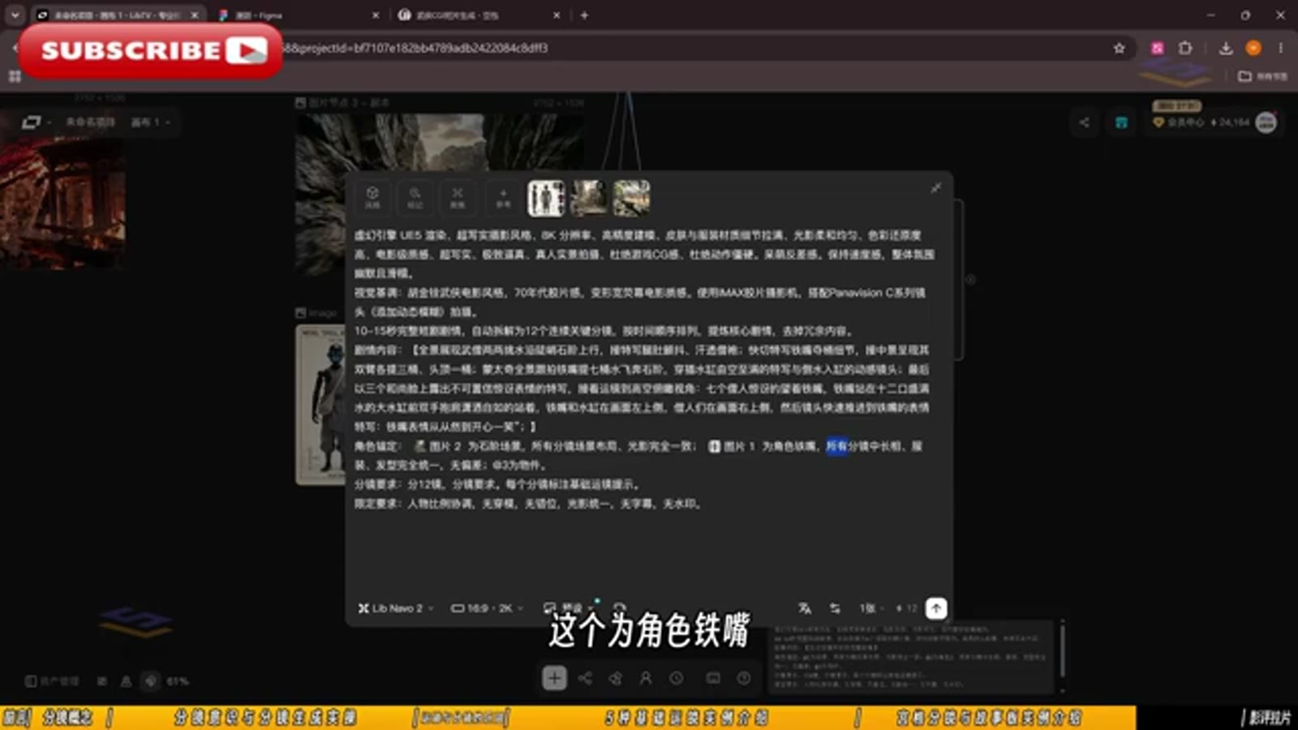
Task: Open the user avatar at the top right
Action: point(1266,122)
